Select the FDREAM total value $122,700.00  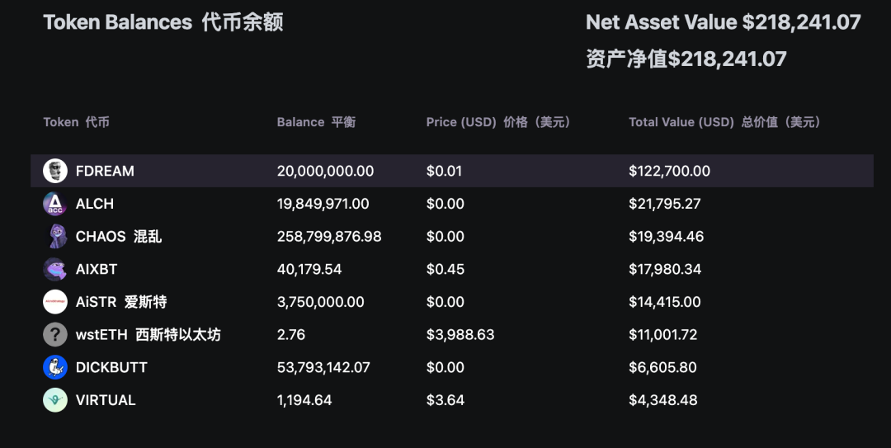669,171
